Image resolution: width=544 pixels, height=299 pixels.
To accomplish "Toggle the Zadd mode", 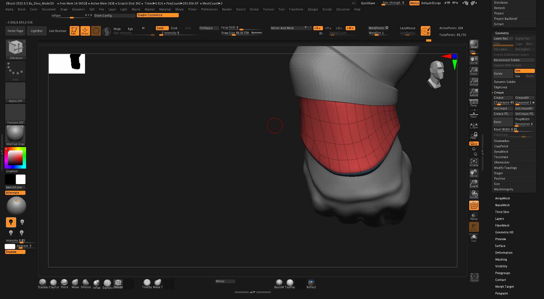I will pyautogui.click(x=162, y=28).
